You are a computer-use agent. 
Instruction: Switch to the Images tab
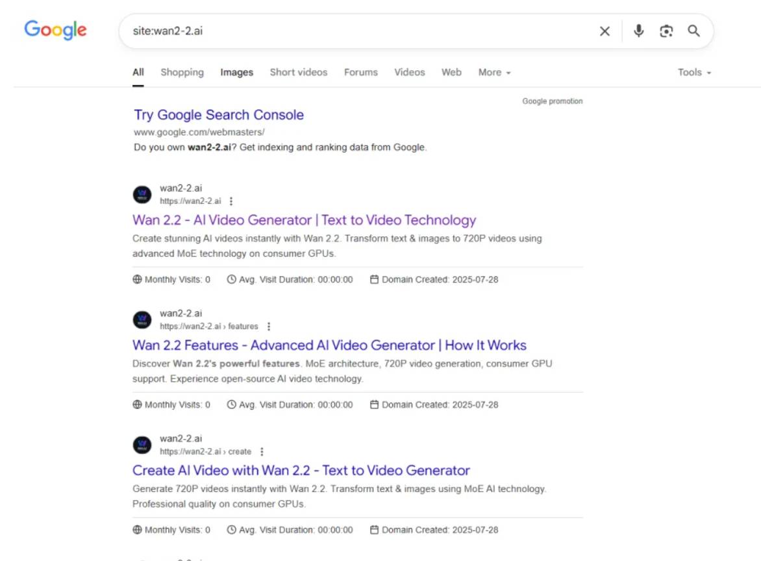[x=237, y=72]
